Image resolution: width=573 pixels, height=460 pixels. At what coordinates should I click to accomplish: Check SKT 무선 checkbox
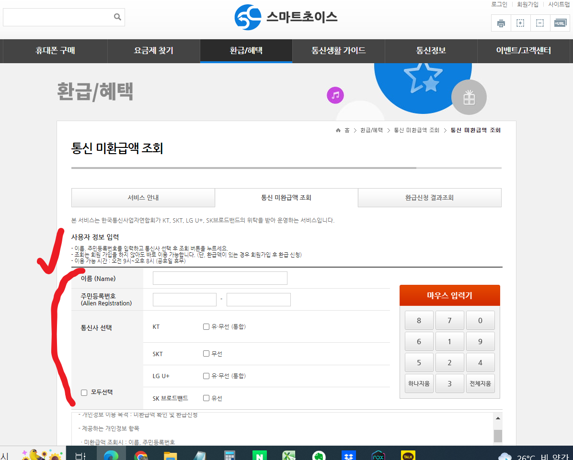click(206, 353)
